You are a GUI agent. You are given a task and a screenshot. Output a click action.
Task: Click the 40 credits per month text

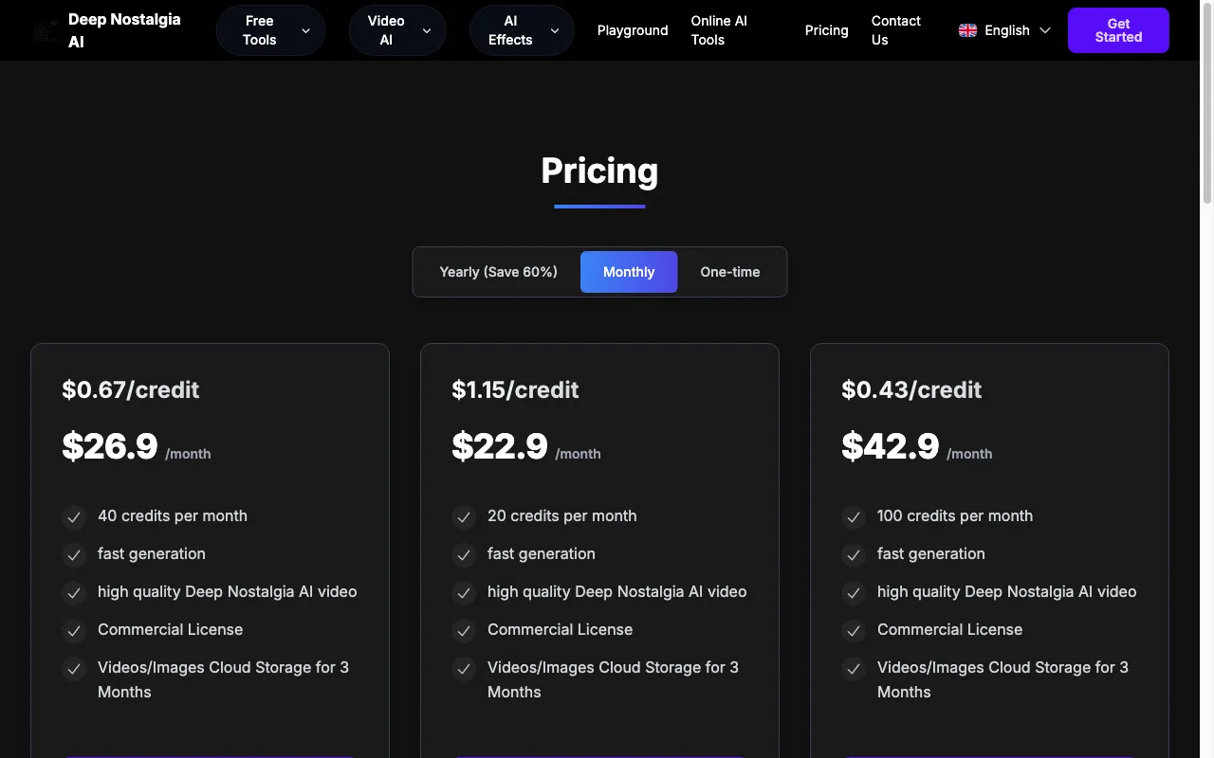[x=173, y=515]
